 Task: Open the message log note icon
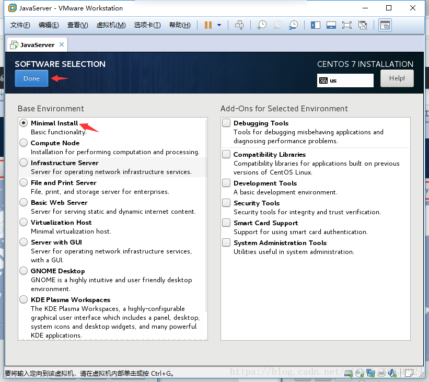coord(409,373)
